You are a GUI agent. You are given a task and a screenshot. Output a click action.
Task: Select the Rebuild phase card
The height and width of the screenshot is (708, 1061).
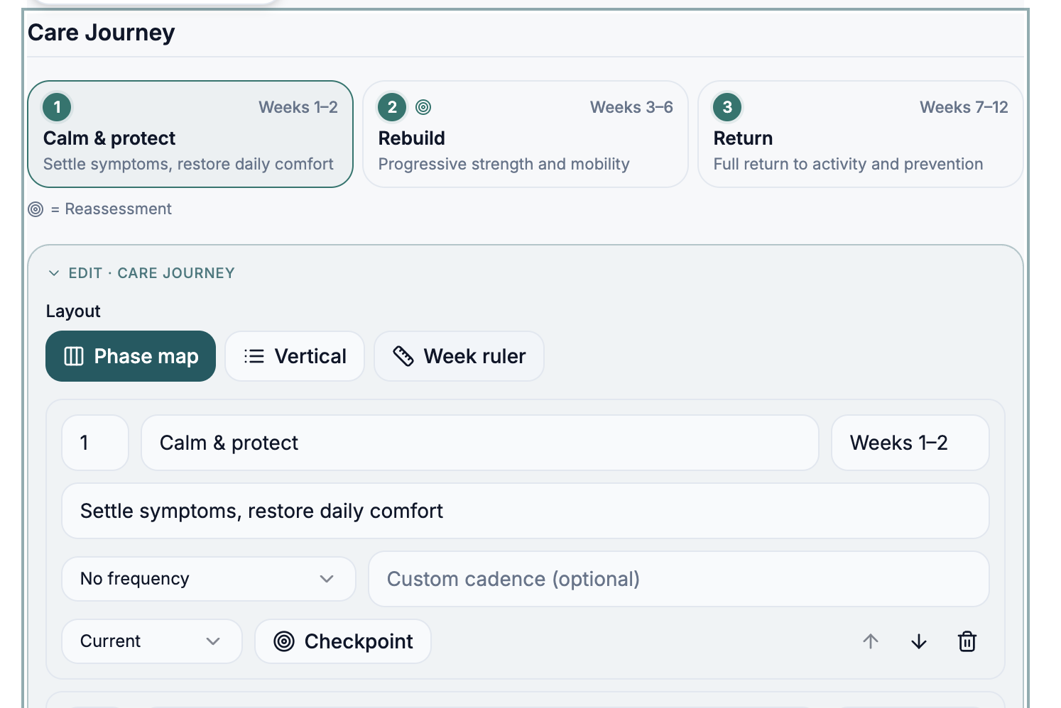pos(526,134)
